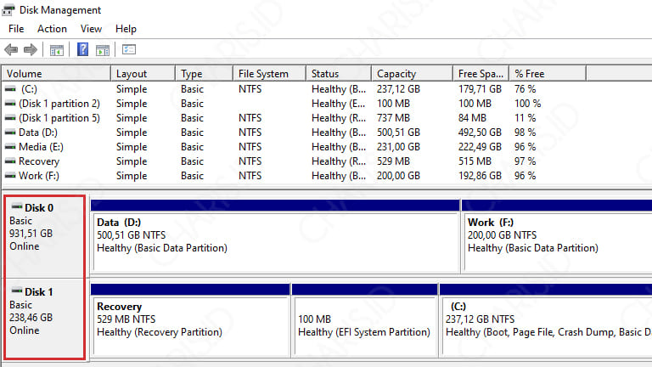Select the Disk 0 label panel
The width and height of the screenshot is (652, 367).
[44, 237]
